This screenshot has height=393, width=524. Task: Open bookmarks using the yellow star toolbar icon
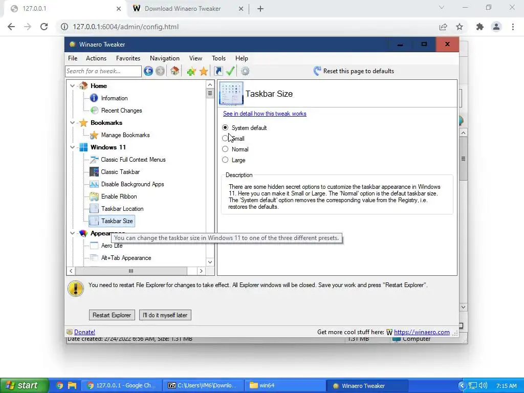(x=204, y=71)
